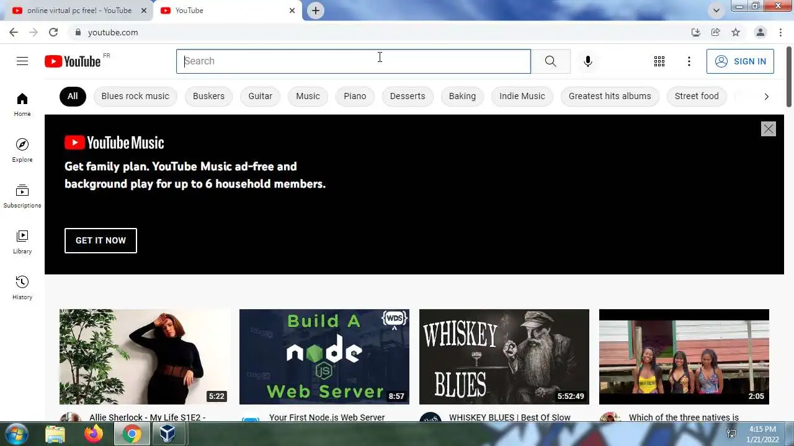This screenshot has height=446, width=794.
Task: Open File Explorer from the taskbar
Action: tap(55, 434)
